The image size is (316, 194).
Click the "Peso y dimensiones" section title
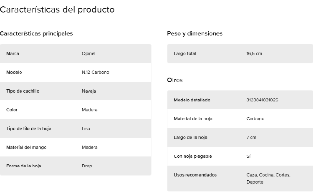[x=195, y=33]
